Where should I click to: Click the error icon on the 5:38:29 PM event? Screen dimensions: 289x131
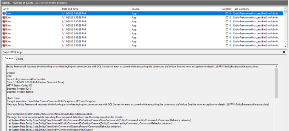coord(4,38)
